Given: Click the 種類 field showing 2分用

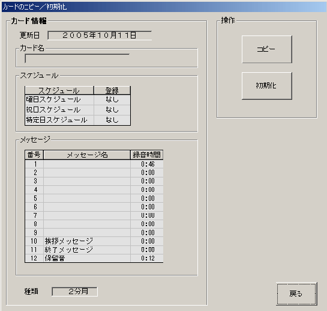Looking at the screenshot, I should 74,291.
